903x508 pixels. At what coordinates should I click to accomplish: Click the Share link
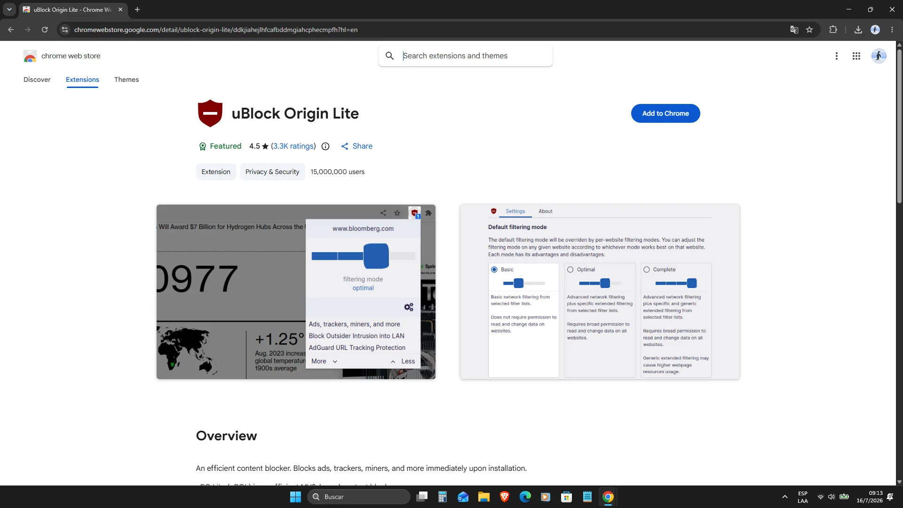pos(357,146)
